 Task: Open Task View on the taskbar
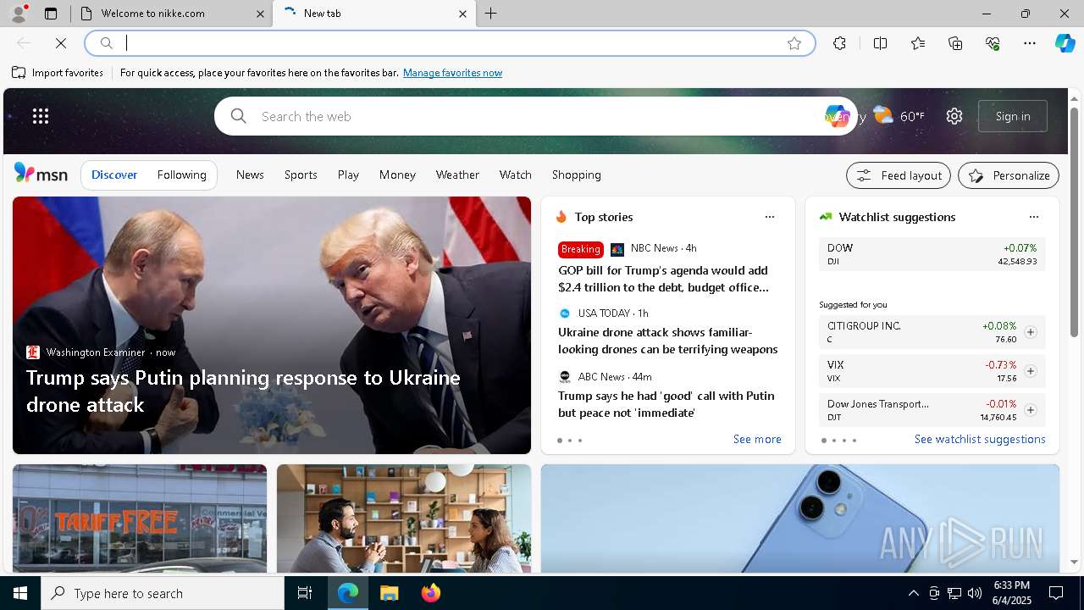coord(305,593)
